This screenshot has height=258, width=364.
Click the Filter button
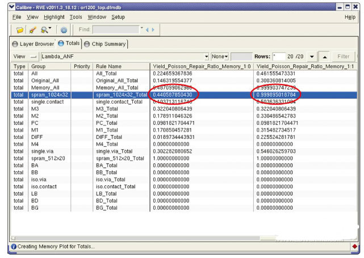[343, 57]
